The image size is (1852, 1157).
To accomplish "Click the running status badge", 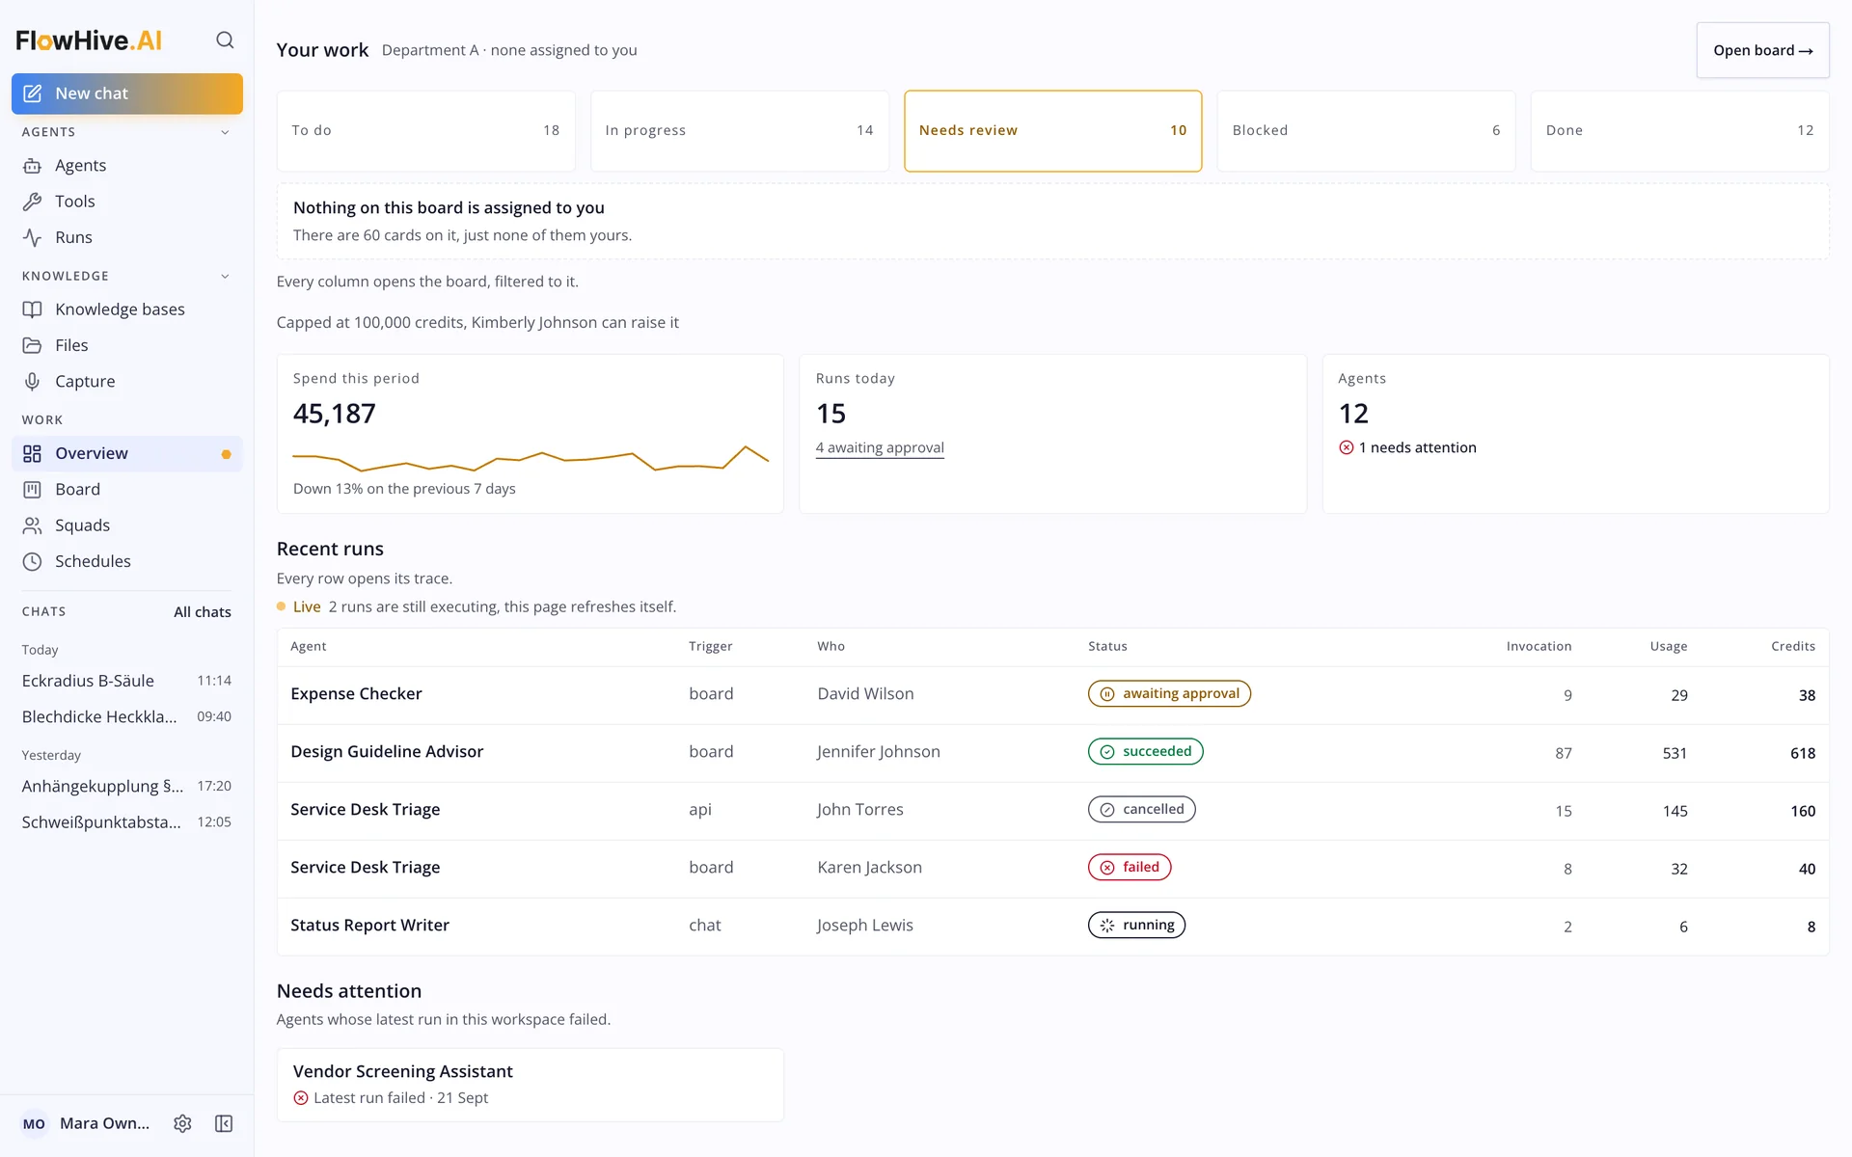I will [x=1136, y=925].
